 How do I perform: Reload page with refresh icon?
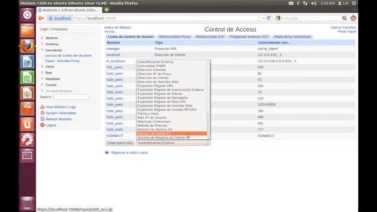pos(269,18)
